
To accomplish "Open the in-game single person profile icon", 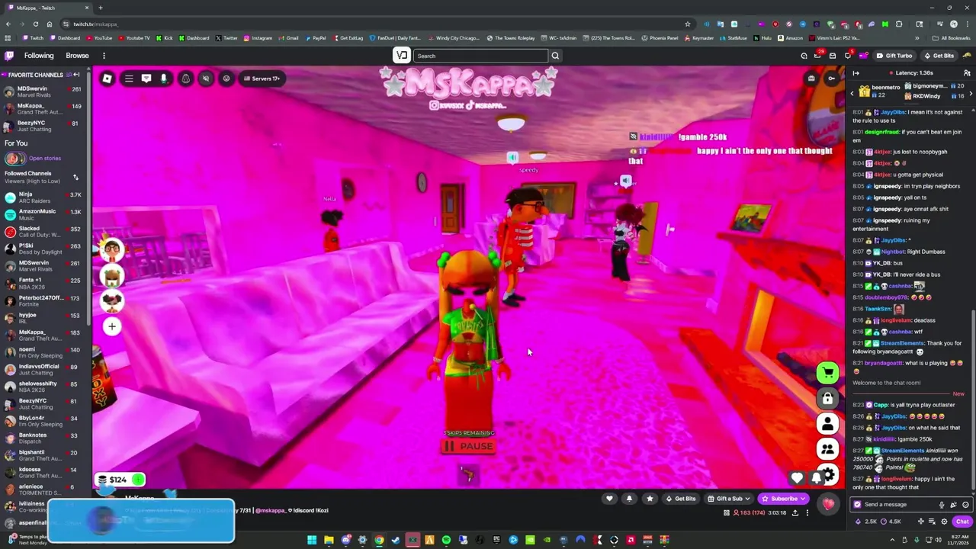I will (x=827, y=423).
